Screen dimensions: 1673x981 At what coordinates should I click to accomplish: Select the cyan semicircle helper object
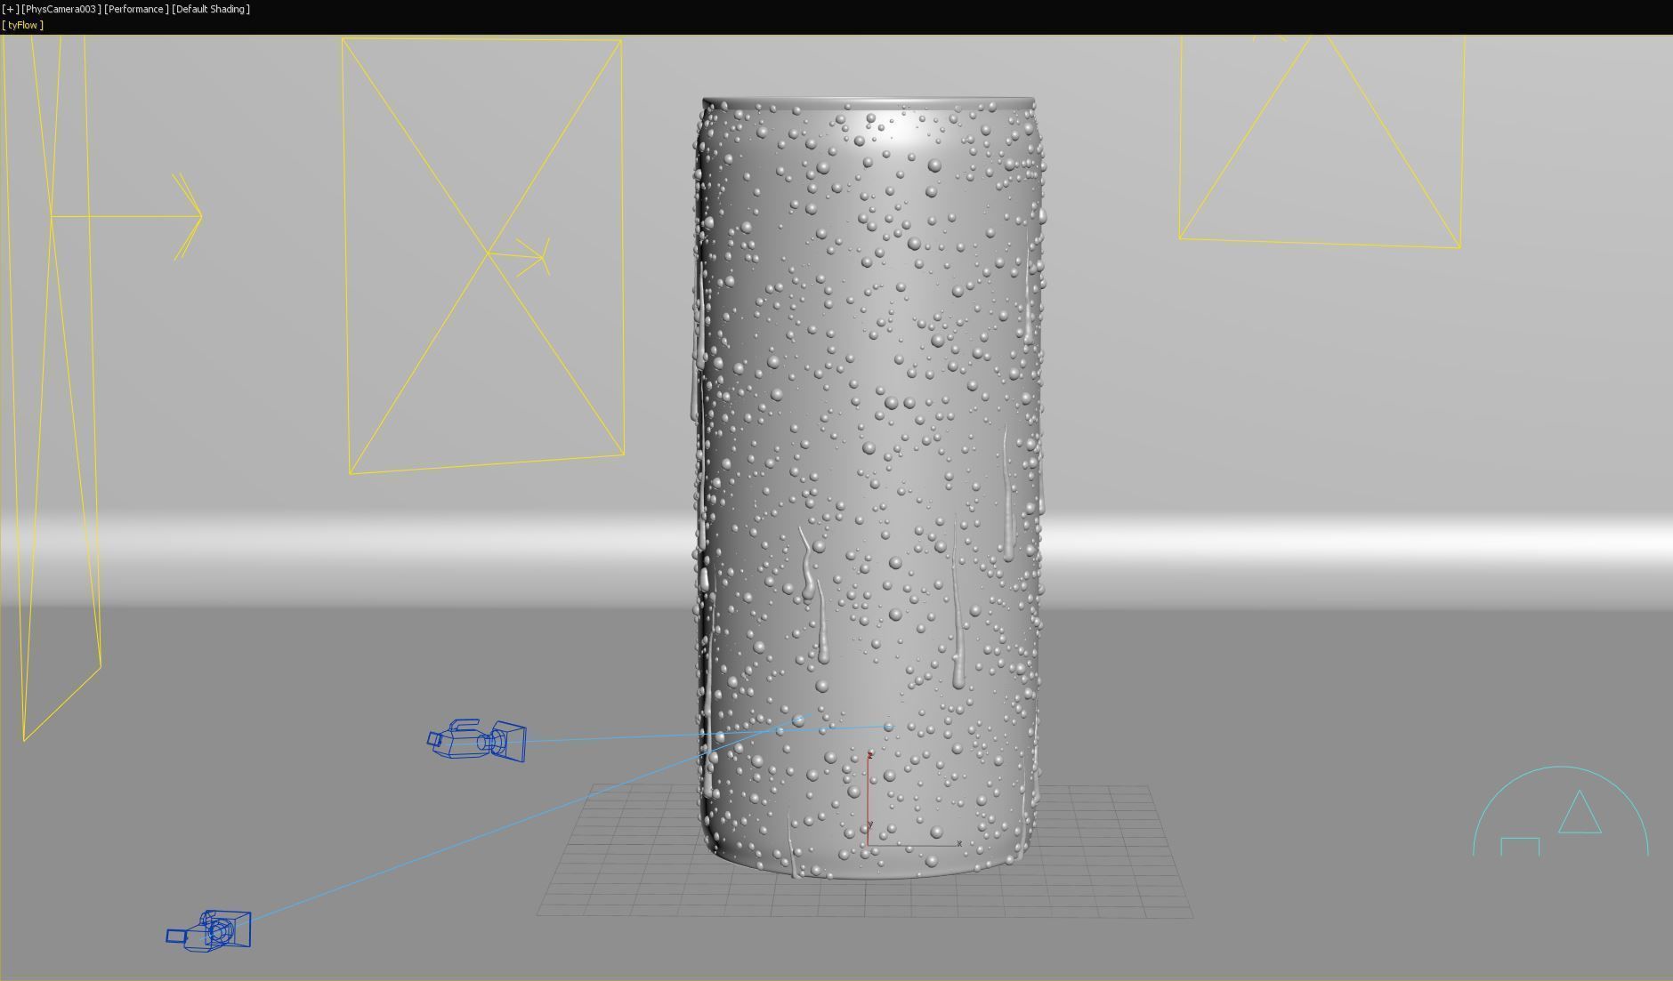(x=1560, y=811)
